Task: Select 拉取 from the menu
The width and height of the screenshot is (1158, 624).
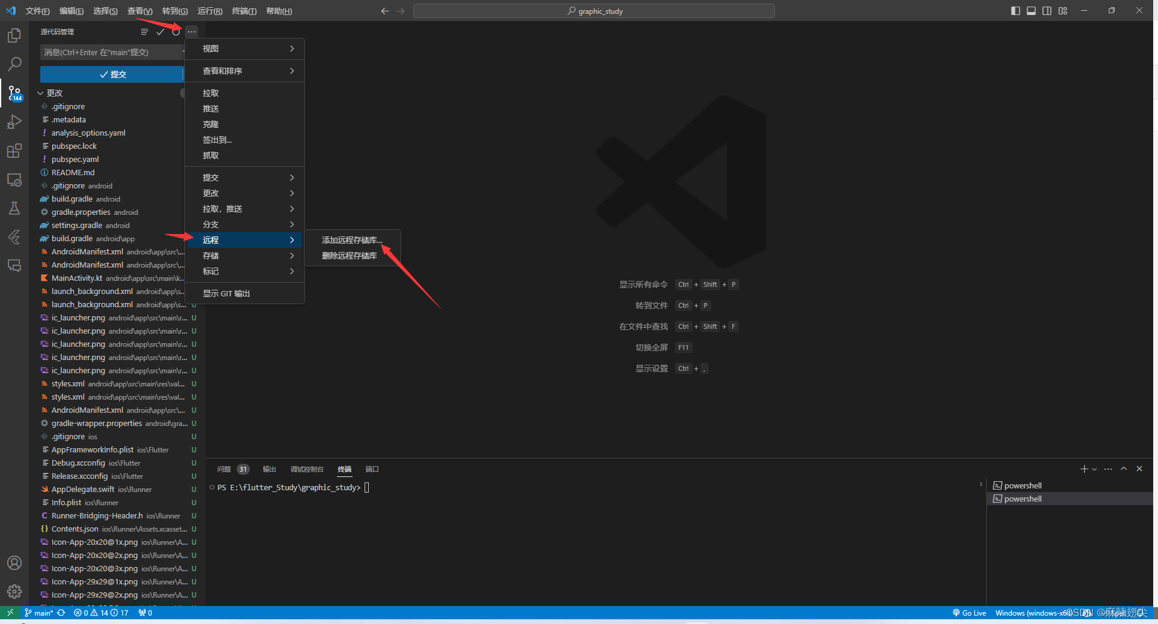Action: [245, 93]
